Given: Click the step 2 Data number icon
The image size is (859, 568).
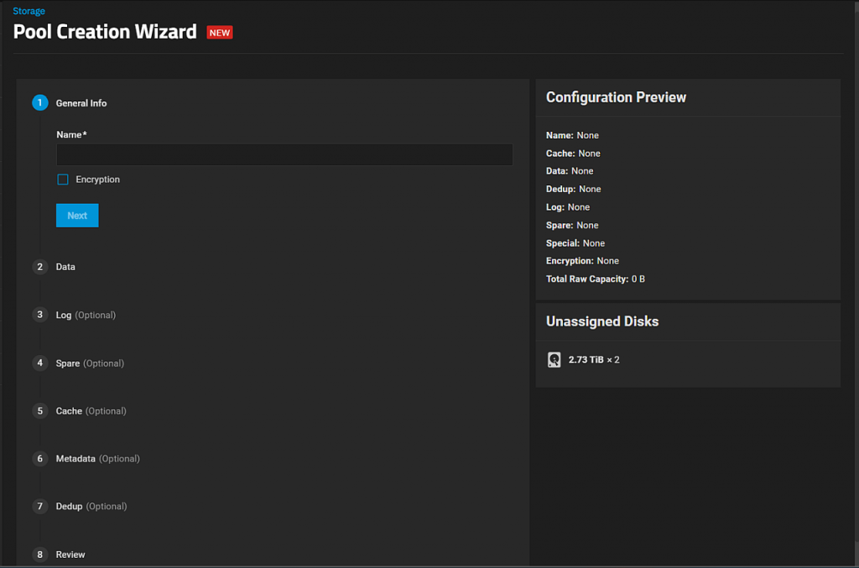Looking at the screenshot, I should coord(40,267).
